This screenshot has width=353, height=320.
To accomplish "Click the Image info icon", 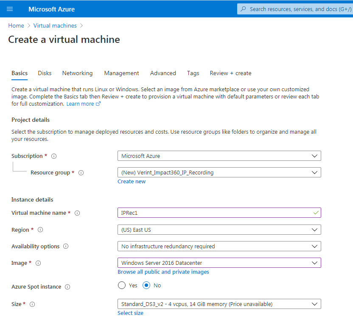I will click(38, 263).
